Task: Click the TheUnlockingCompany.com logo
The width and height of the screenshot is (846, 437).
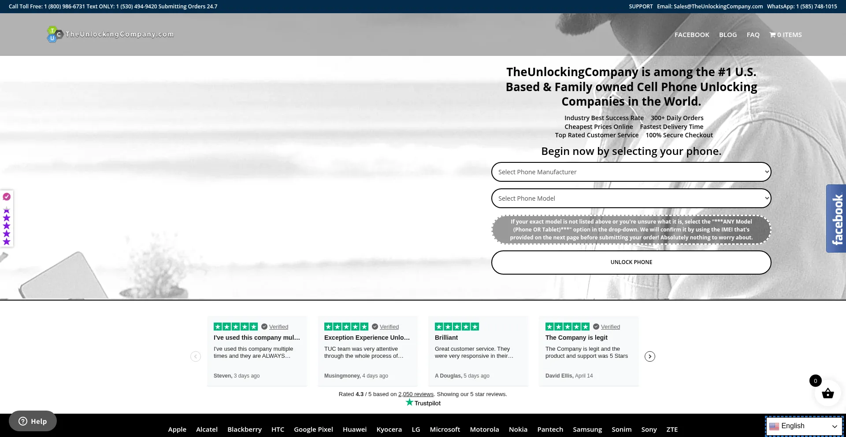Action: click(110, 34)
